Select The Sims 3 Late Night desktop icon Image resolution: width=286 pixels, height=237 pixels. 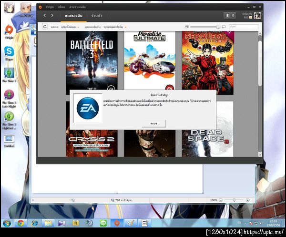[9, 99]
